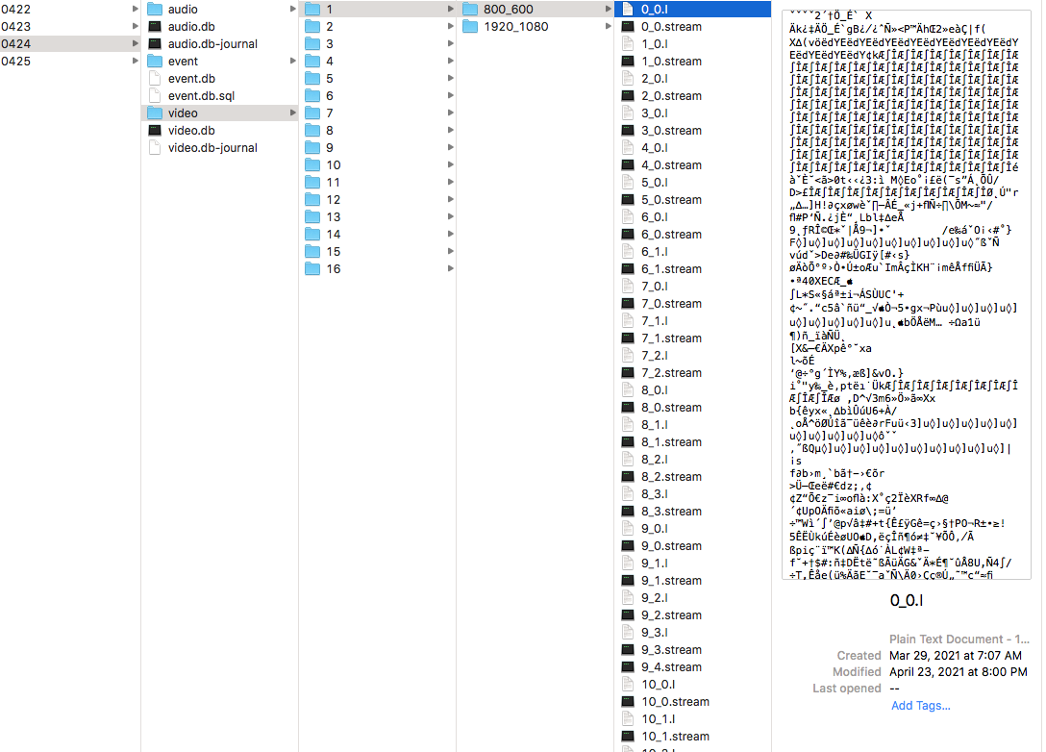Click folder icon for folder 16
1046x752 pixels.
tap(312, 269)
